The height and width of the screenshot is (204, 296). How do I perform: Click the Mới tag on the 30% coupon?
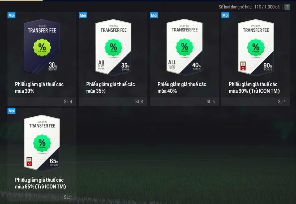11,15
